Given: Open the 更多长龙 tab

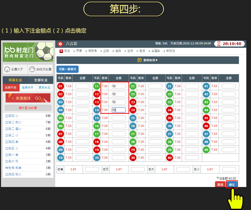Looking at the screenshot, I should pos(44,88).
